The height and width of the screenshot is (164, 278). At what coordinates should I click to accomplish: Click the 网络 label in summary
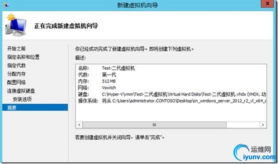[x=83, y=88]
